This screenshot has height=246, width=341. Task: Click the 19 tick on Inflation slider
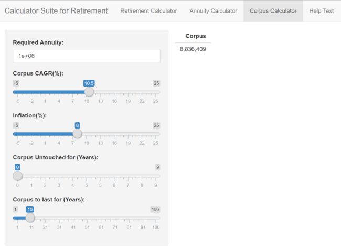128,143
